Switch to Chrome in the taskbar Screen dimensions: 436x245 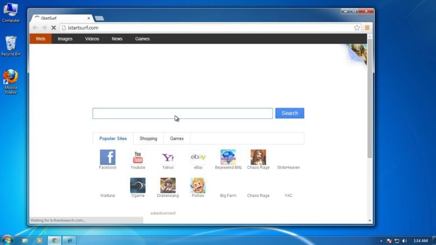[x=54, y=241]
